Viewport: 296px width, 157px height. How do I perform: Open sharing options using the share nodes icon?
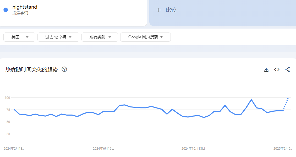coord(287,69)
